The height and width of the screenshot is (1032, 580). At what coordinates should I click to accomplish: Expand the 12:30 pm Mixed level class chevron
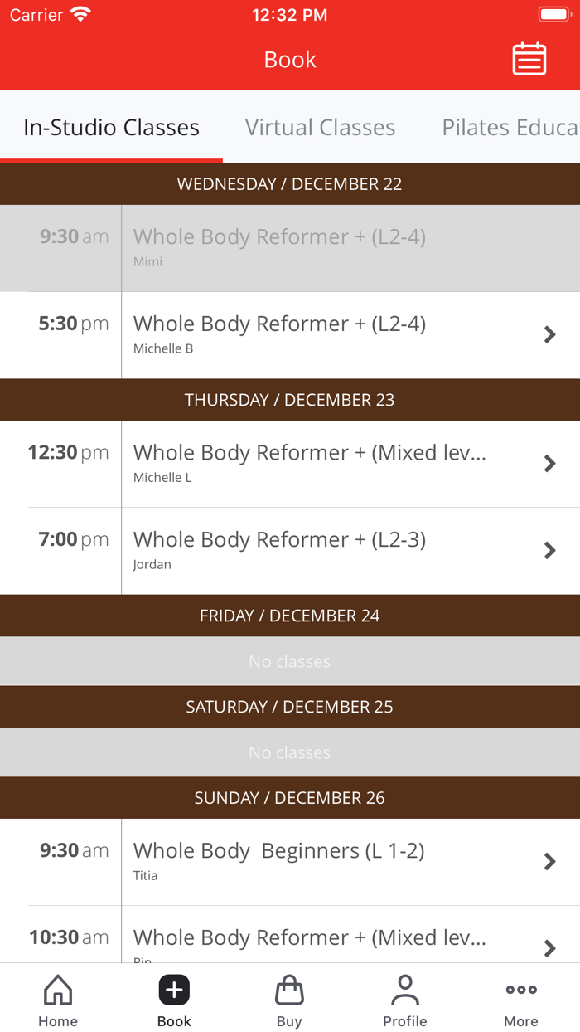click(x=549, y=464)
